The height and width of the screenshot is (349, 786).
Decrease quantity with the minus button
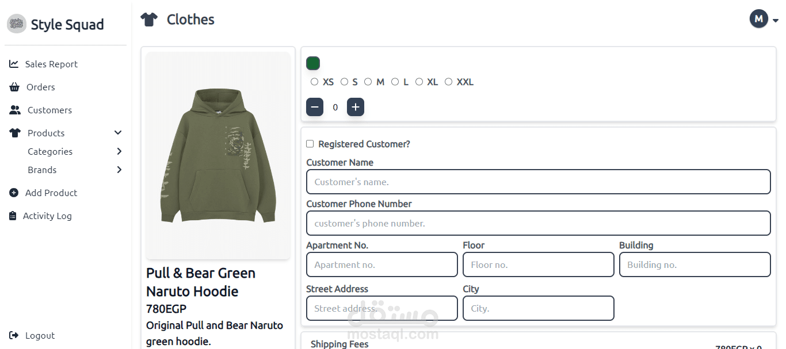315,107
